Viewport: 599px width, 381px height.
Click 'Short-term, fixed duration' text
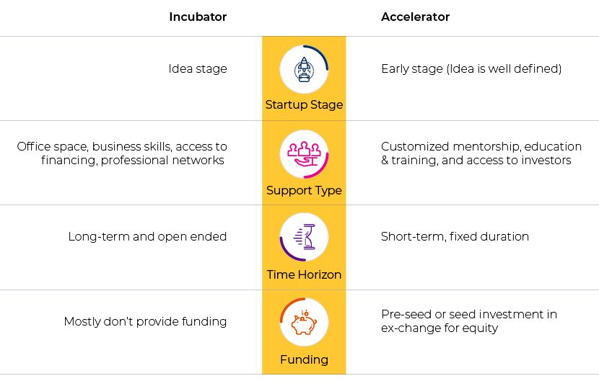[455, 236]
